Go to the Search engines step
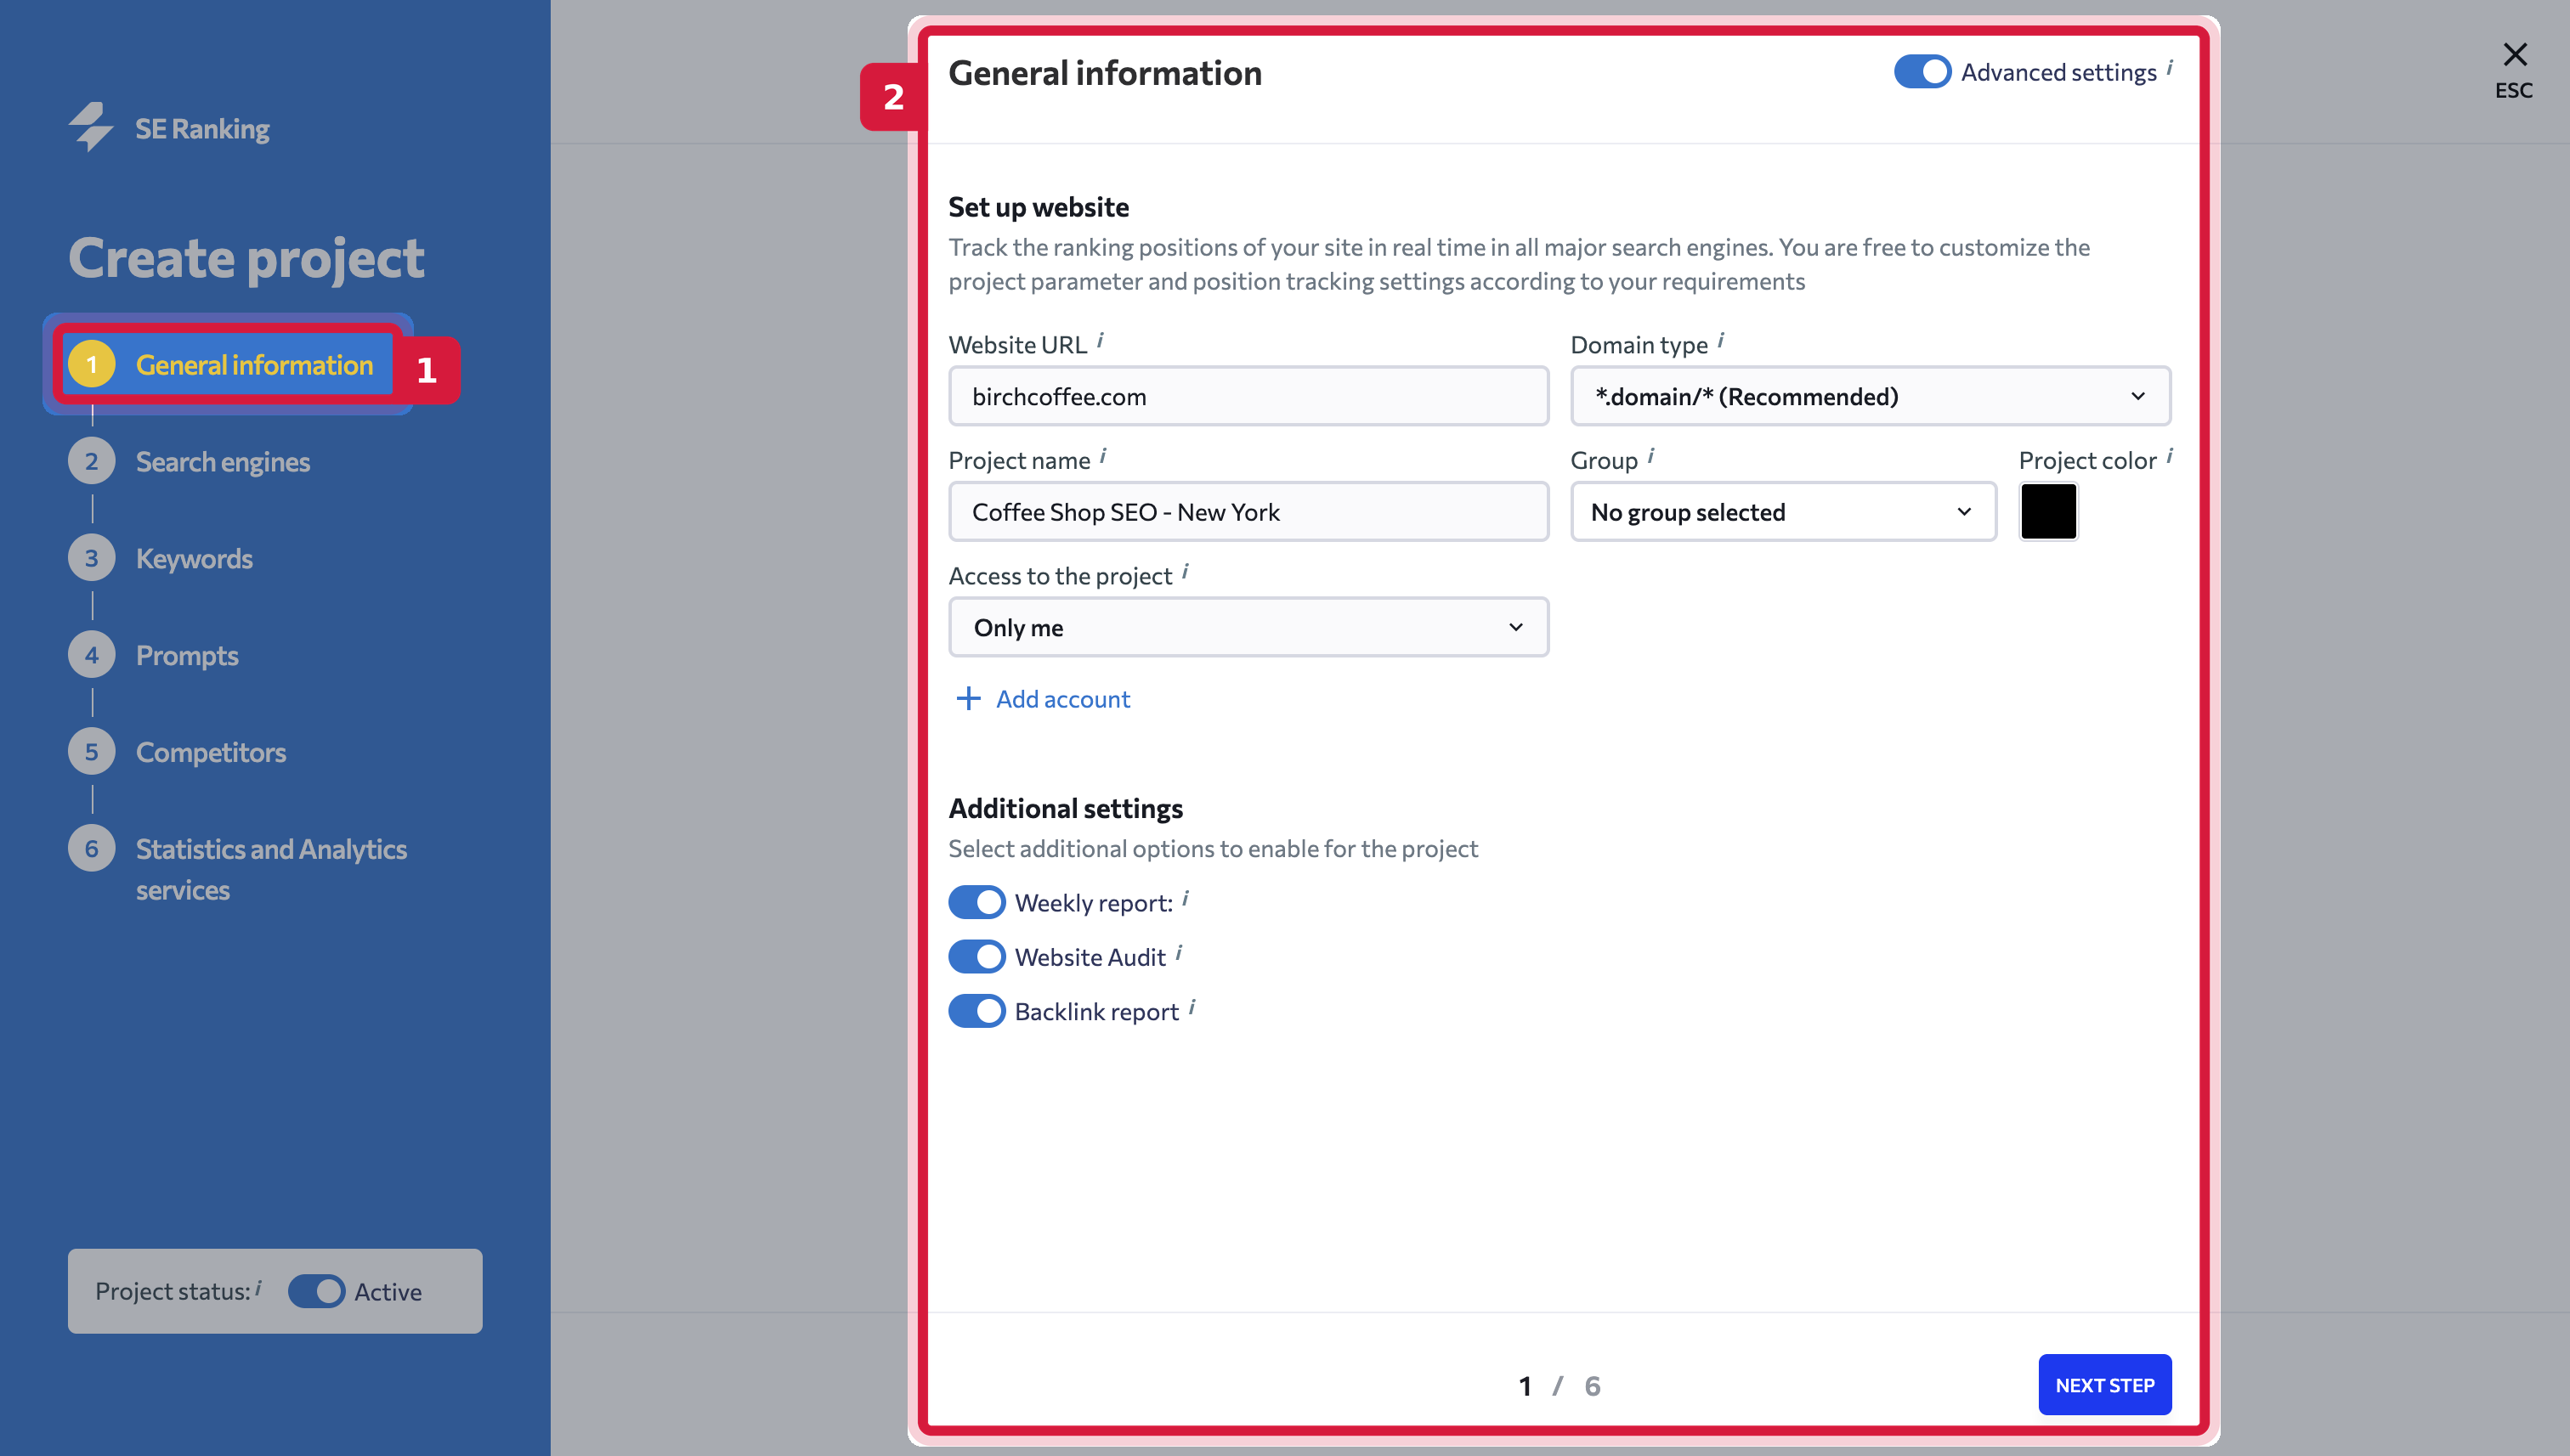 222,462
